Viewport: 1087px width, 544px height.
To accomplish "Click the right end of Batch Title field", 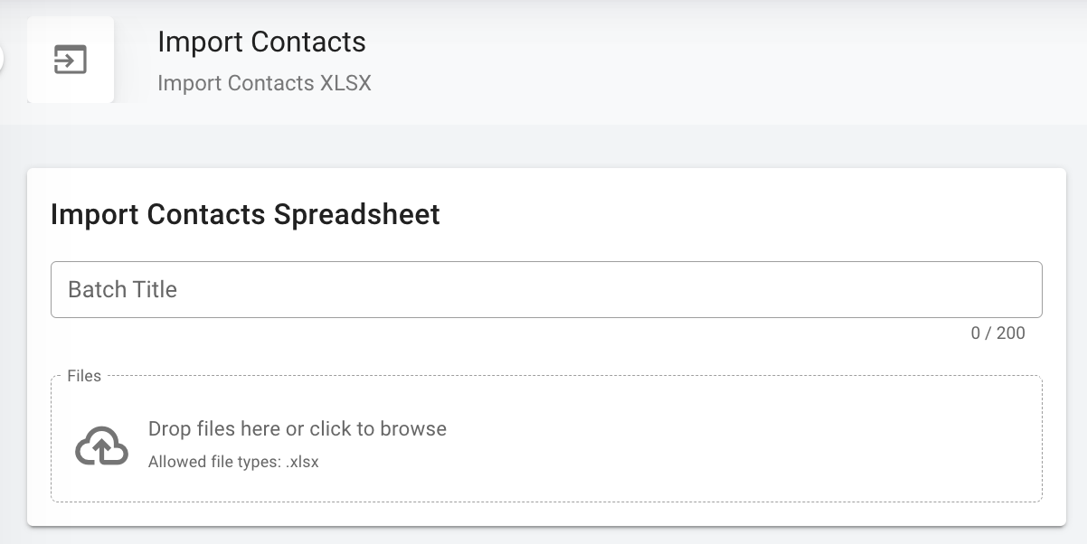I will click(1013, 289).
